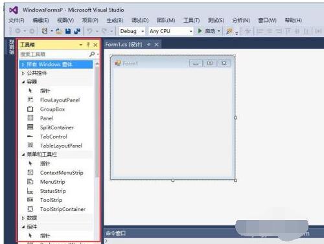This screenshot has width=324, height=244.
Task: Click the ContextMenuStrip control icon
Action: (x=30, y=173)
